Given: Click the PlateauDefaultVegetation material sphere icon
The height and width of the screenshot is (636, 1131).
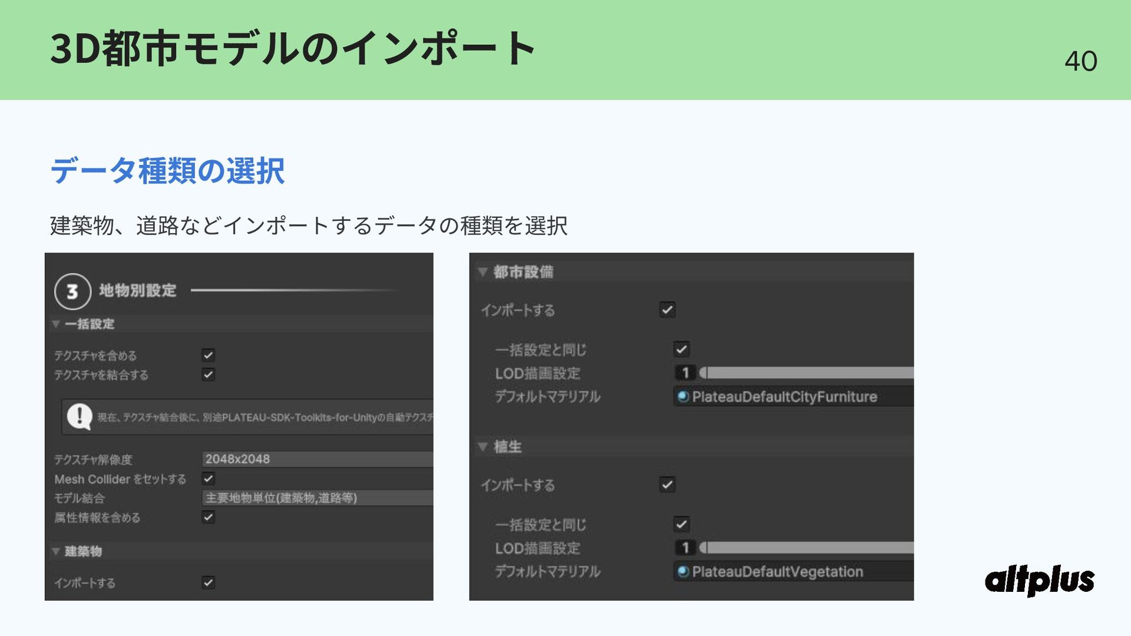Looking at the screenshot, I should [x=683, y=572].
